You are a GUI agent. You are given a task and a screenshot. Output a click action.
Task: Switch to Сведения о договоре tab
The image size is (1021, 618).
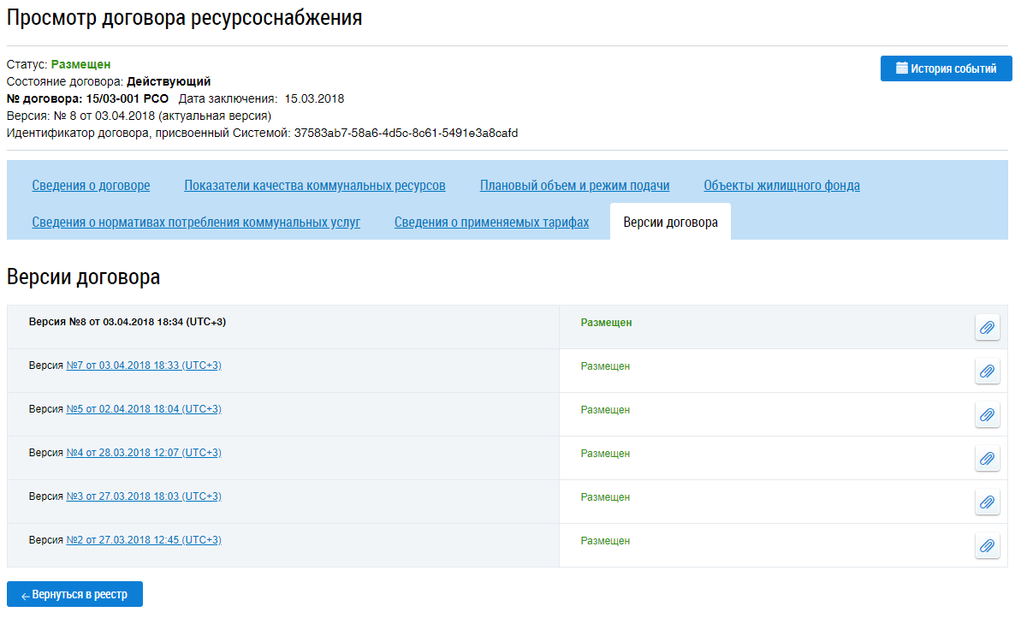[x=91, y=186]
